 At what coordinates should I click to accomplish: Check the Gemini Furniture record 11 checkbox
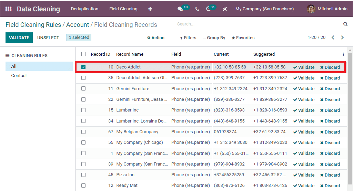tap(83, 88)
